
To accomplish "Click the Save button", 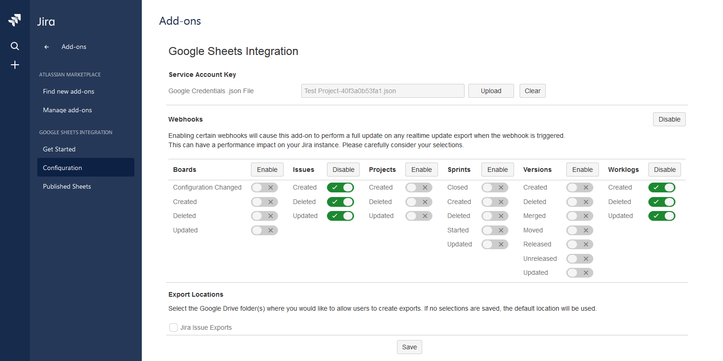I will [409, 347].
